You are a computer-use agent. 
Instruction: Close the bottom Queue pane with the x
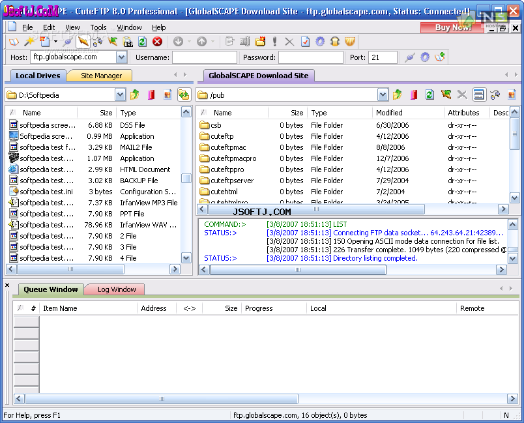pyautogui.click(x=7, y=285)
